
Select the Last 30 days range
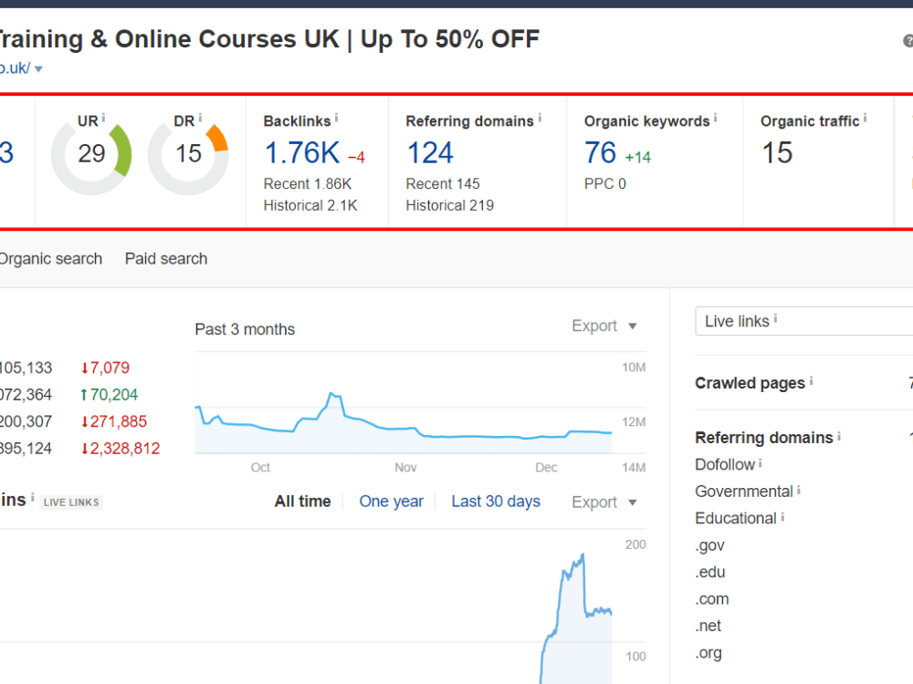coord(496,502)
